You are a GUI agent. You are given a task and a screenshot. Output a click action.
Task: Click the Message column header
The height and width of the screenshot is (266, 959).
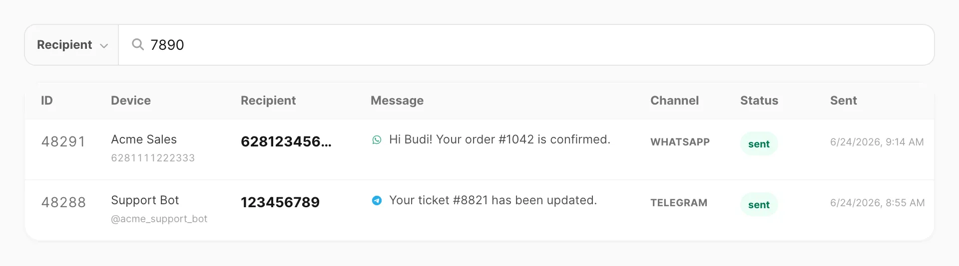[x=397, y=101]
